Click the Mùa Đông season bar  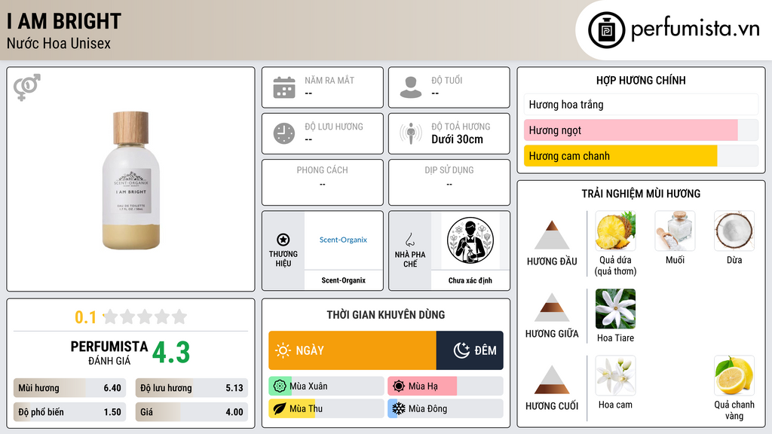tap(446, 408)
